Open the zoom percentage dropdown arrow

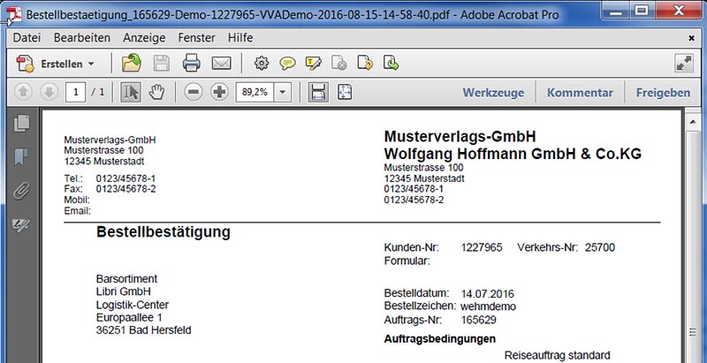point(283,93)
